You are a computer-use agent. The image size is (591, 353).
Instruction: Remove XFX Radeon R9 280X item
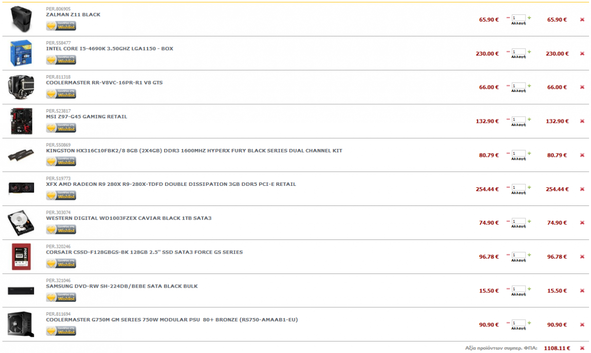tap(582, 189)
